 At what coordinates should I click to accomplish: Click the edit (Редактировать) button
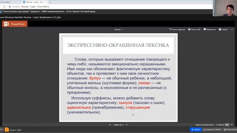[x=230, y=130]
